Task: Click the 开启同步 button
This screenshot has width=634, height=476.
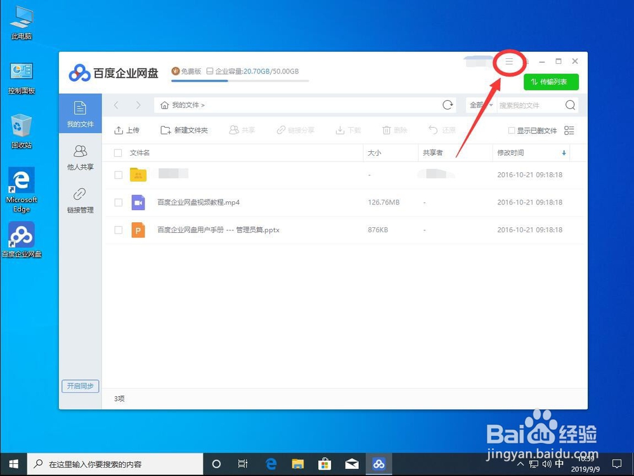Action: click(80, 386)
